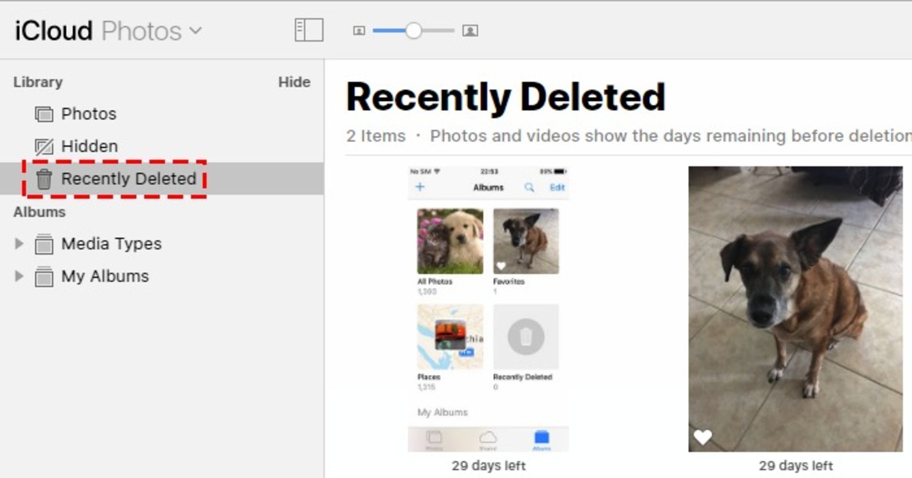Viewport: 912px width, 478px height.
Task: Select the Recently Deleted sidebar label
Action: [129, 179]
